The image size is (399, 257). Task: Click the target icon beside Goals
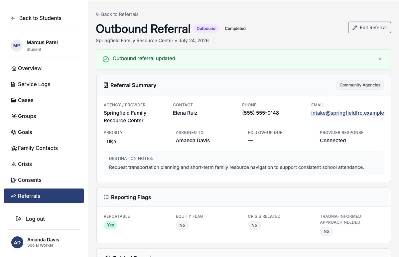click(x=14, y=132)
